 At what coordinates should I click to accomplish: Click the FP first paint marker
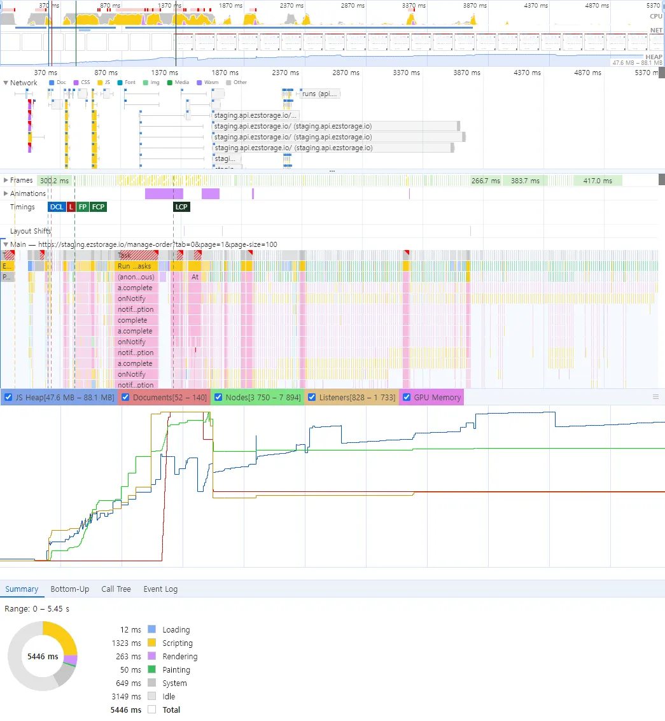point(83,207)
